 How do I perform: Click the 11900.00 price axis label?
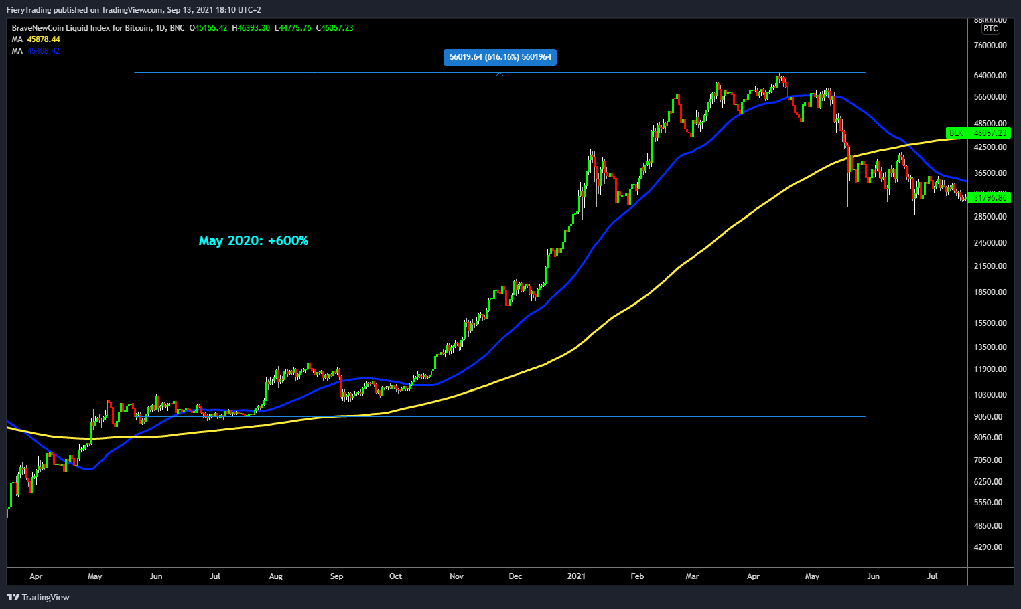click(990, 369)
